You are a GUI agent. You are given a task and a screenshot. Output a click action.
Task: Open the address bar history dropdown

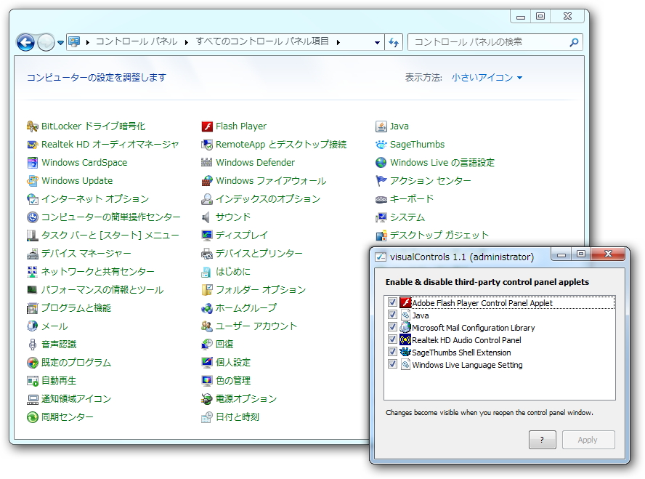(377, 42)
